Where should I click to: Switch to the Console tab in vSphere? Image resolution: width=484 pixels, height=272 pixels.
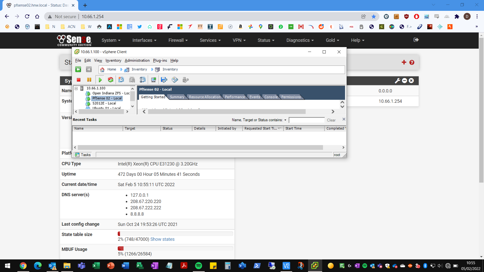(x=270, y=97)
